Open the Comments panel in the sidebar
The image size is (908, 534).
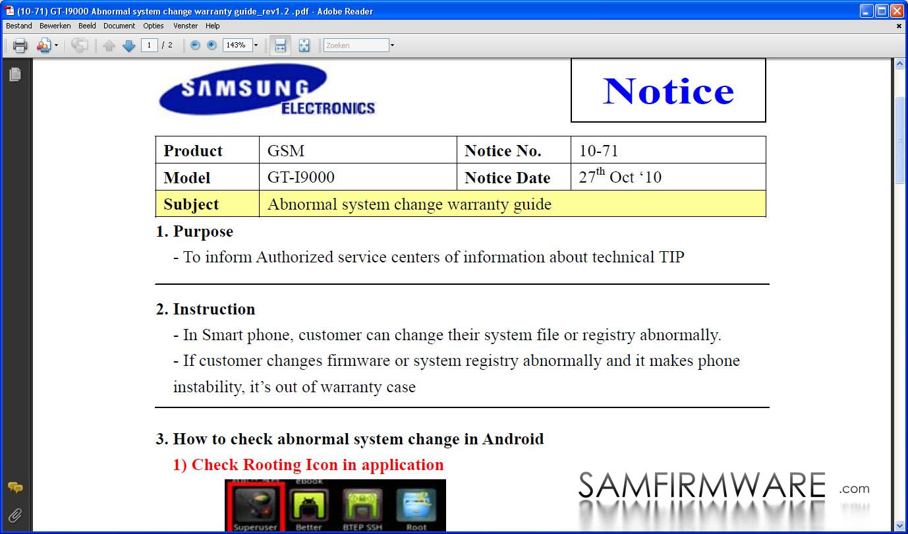(x=15, y=488)
